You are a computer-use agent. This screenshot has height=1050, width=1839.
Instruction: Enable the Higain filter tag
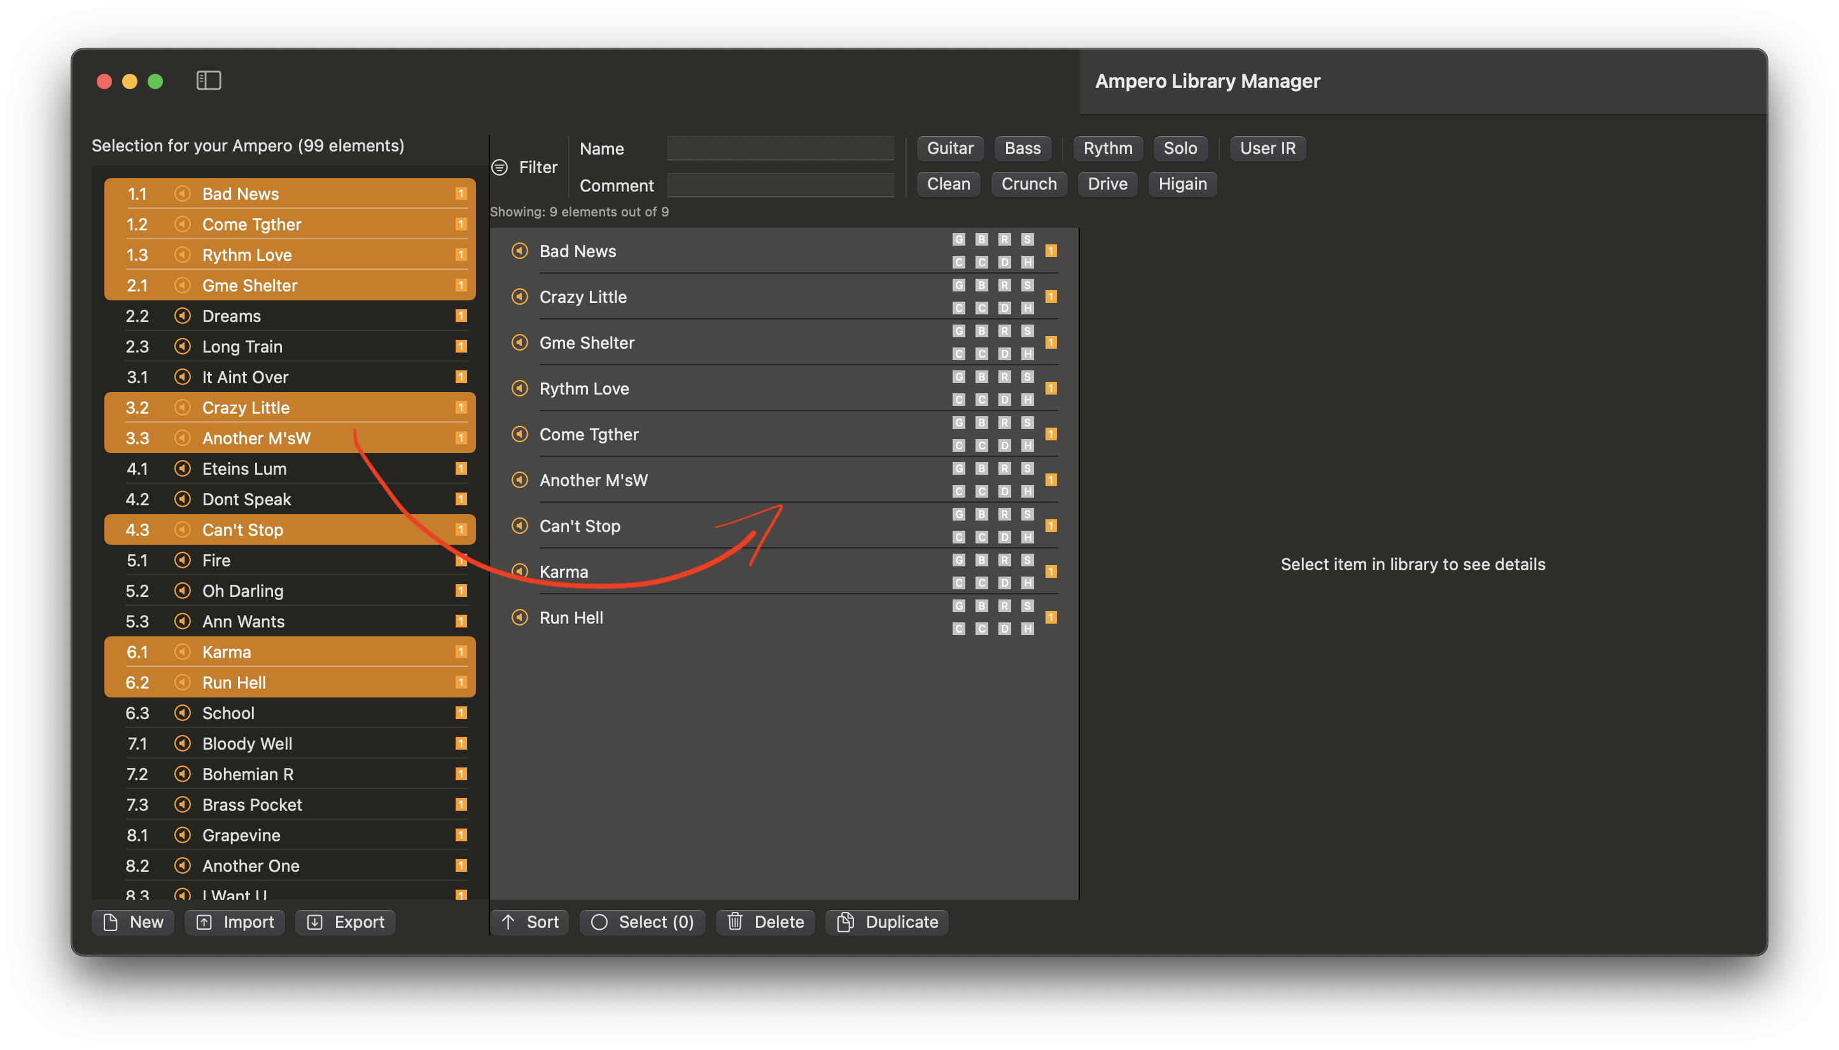point(1182,184)
